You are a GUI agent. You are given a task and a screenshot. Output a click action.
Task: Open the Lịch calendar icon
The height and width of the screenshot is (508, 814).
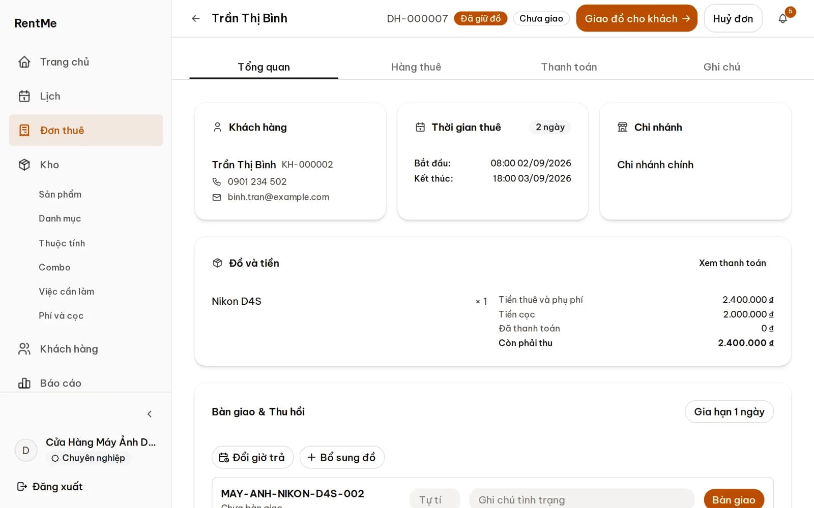tap(24, 96)
